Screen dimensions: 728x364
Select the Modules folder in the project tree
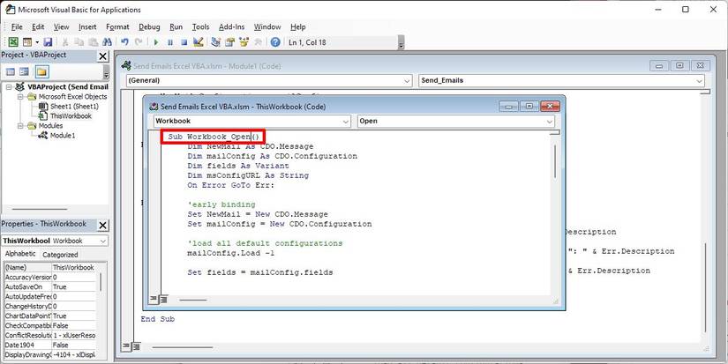[x=50, y=126]
